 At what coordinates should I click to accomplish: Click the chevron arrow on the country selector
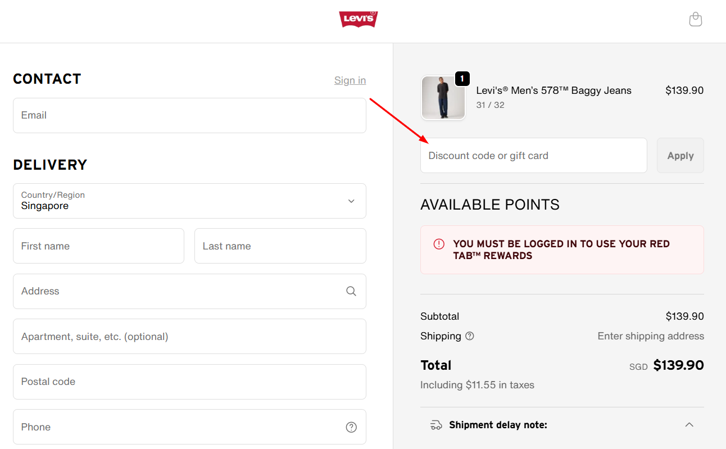point(351,201)
